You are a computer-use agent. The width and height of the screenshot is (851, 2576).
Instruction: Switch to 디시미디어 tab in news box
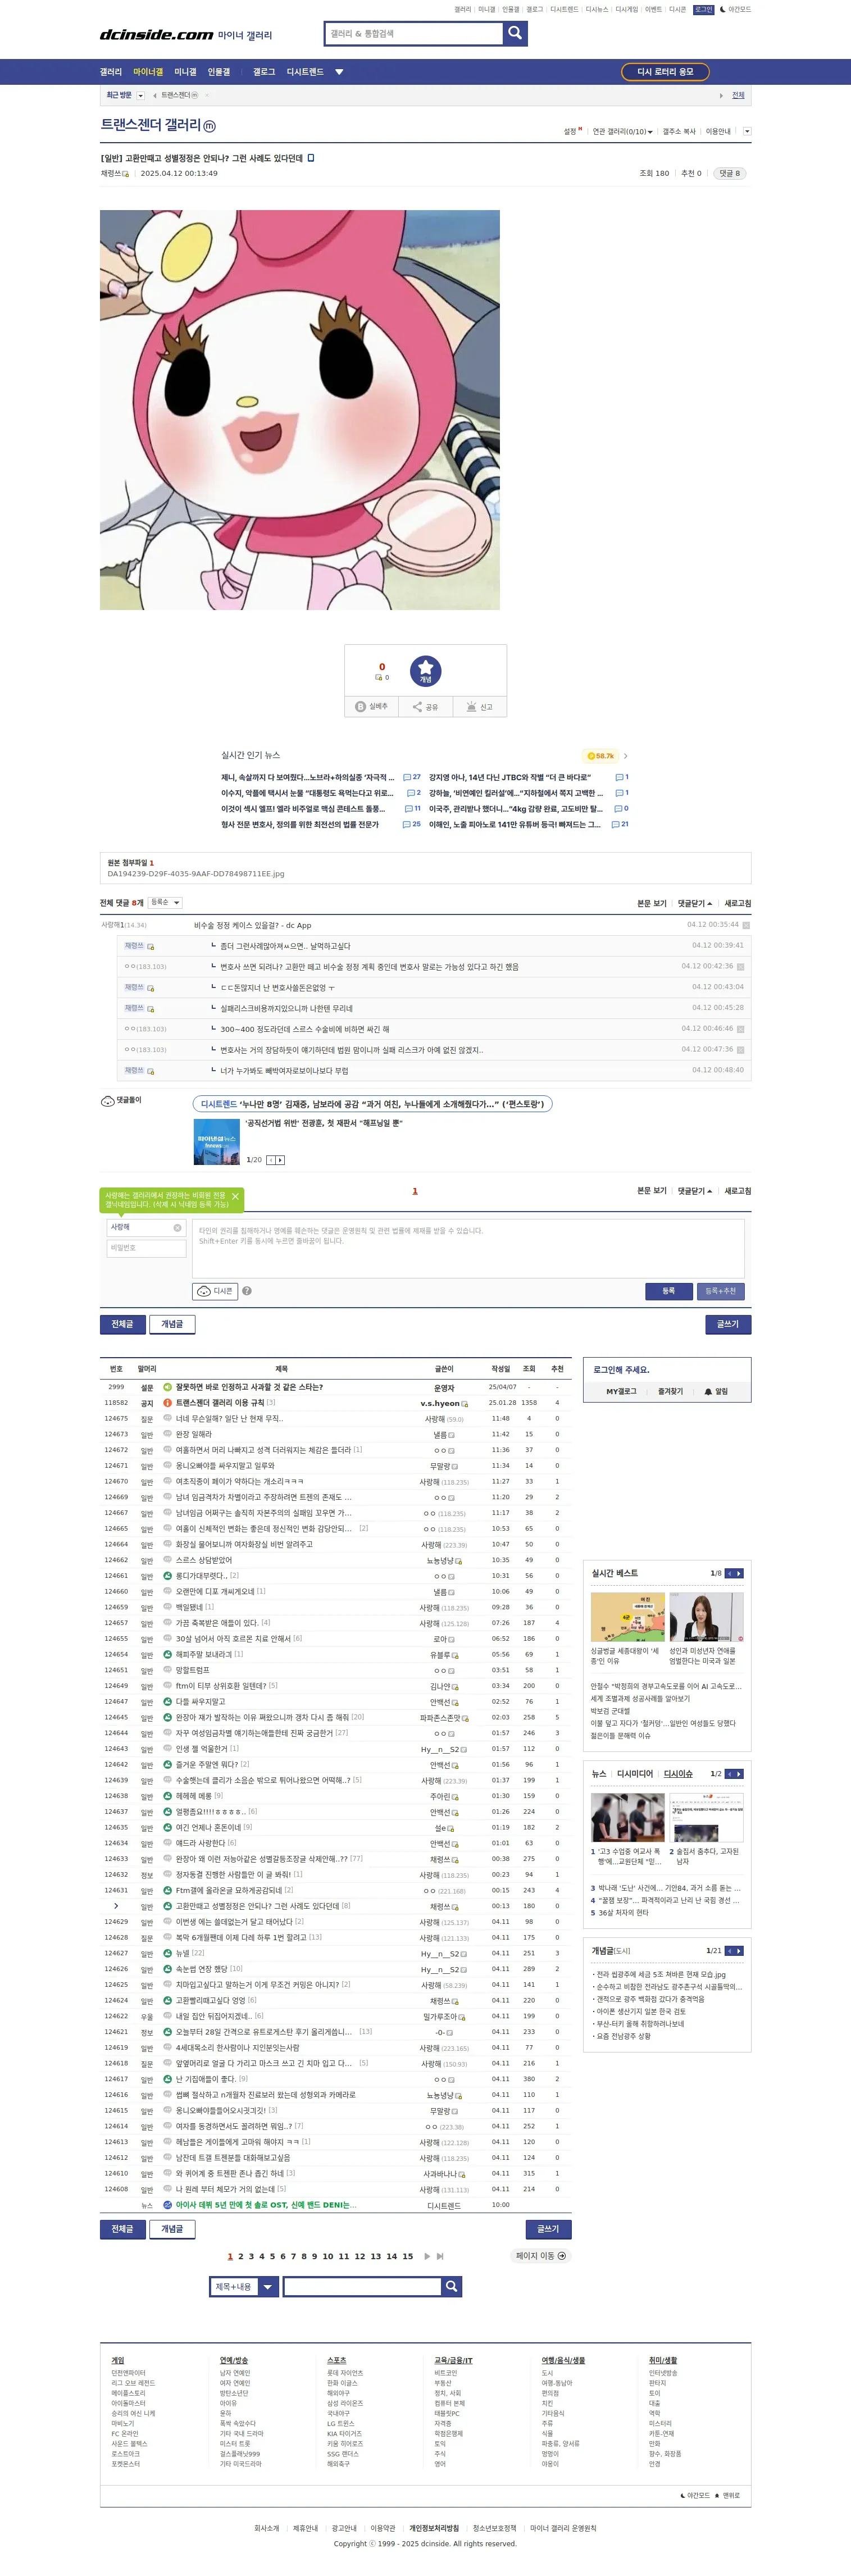(635, 1774)
